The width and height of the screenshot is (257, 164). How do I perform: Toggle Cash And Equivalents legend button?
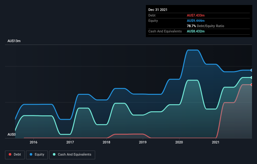[72, 155]
